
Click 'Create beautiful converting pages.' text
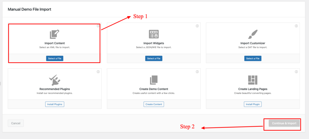pos(253,93)
